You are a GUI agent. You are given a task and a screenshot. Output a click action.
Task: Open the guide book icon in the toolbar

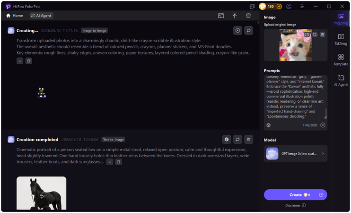pos(221,16)
